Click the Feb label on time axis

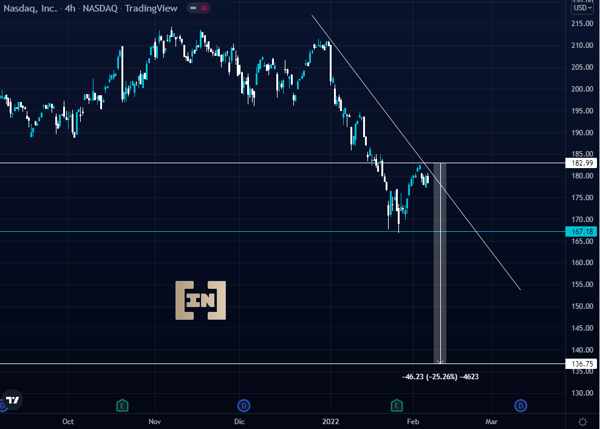413,421
